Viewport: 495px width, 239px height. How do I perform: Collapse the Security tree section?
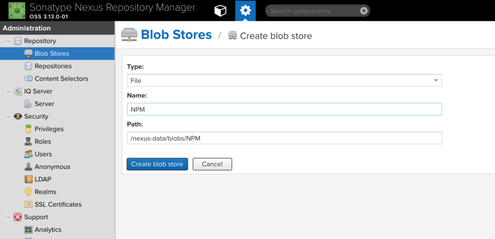coord(8,116)
